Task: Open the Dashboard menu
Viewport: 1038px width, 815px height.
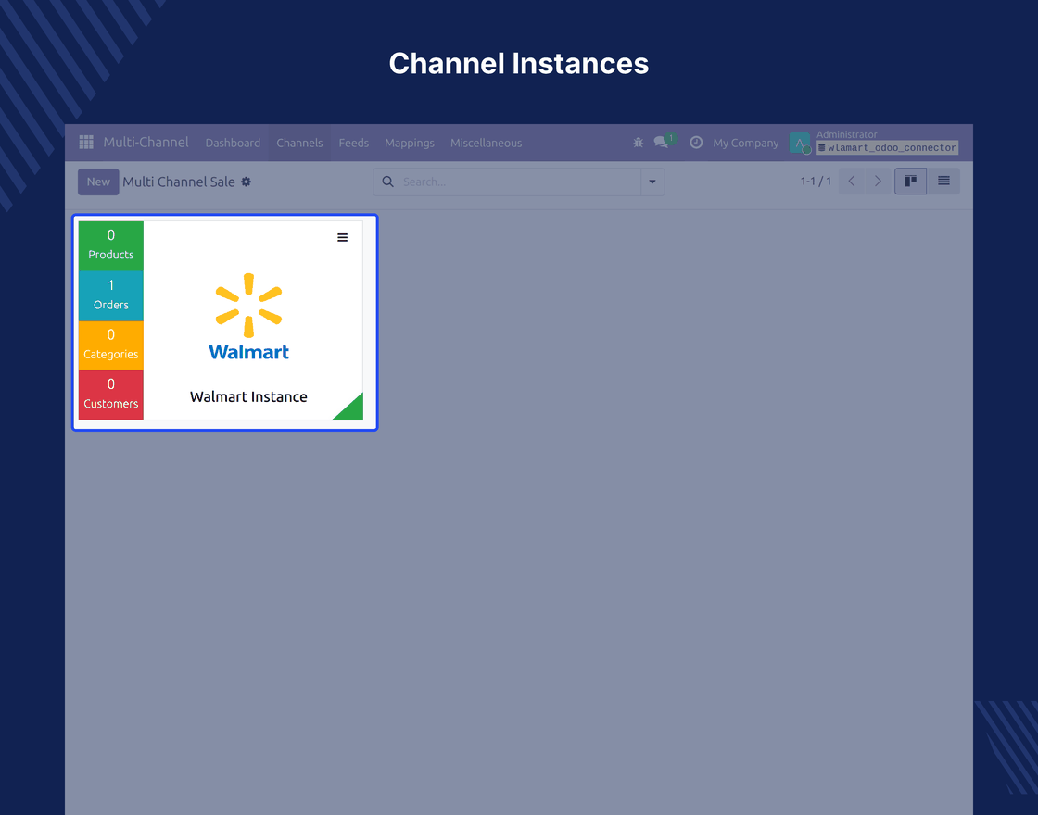Action: point(233,143)
